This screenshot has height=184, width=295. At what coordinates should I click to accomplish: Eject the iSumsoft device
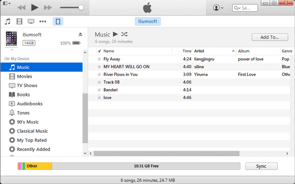click(80, 34)
